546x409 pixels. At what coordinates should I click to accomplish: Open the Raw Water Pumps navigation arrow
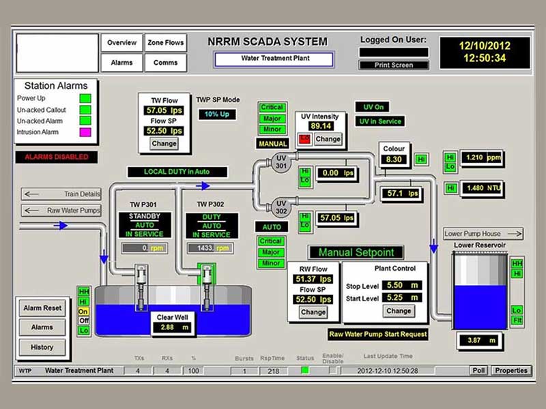click(x=61, y=211)
